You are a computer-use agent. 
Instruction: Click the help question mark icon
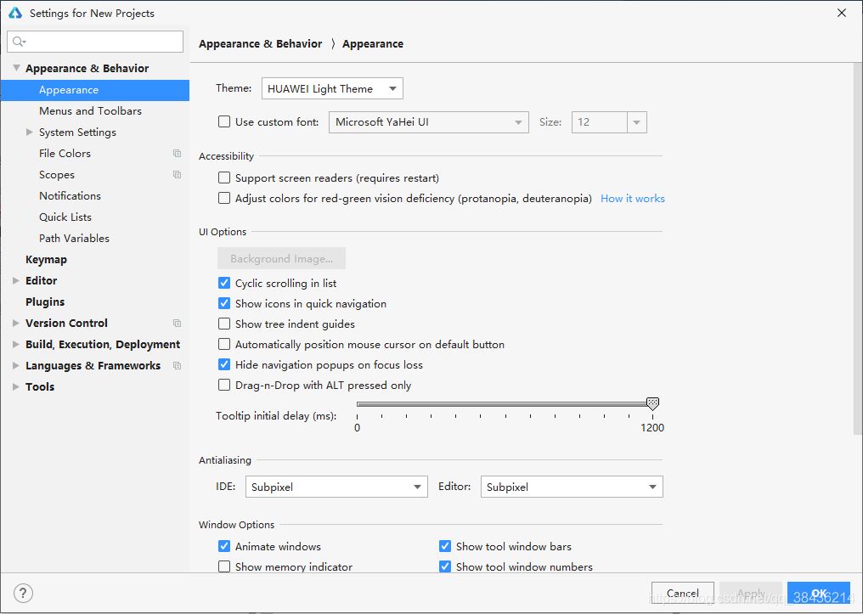point(24,593)
